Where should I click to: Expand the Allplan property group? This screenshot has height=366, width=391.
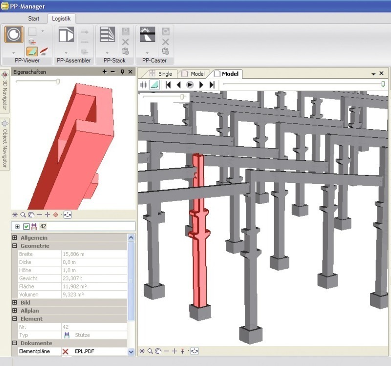coord(15,310)
